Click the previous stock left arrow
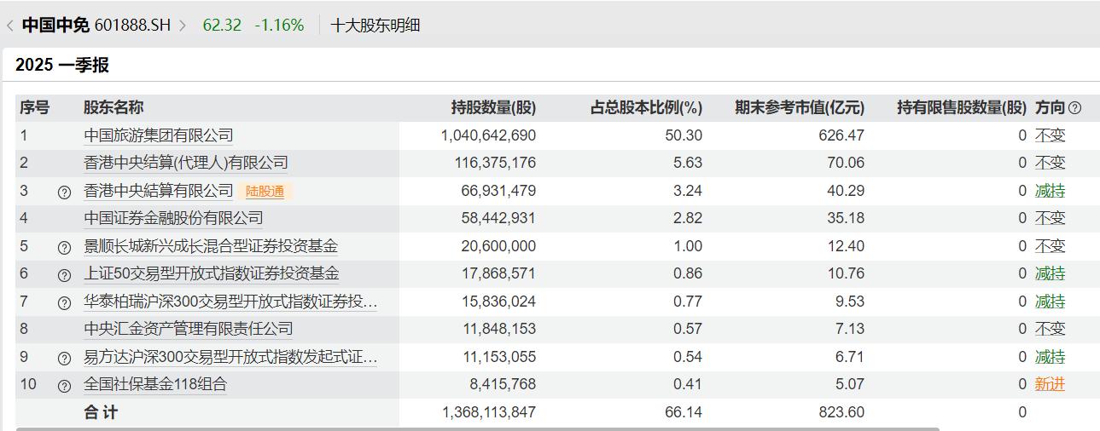Image resolution: width=1100 pixels, height=431 pixels. point(9,26)
